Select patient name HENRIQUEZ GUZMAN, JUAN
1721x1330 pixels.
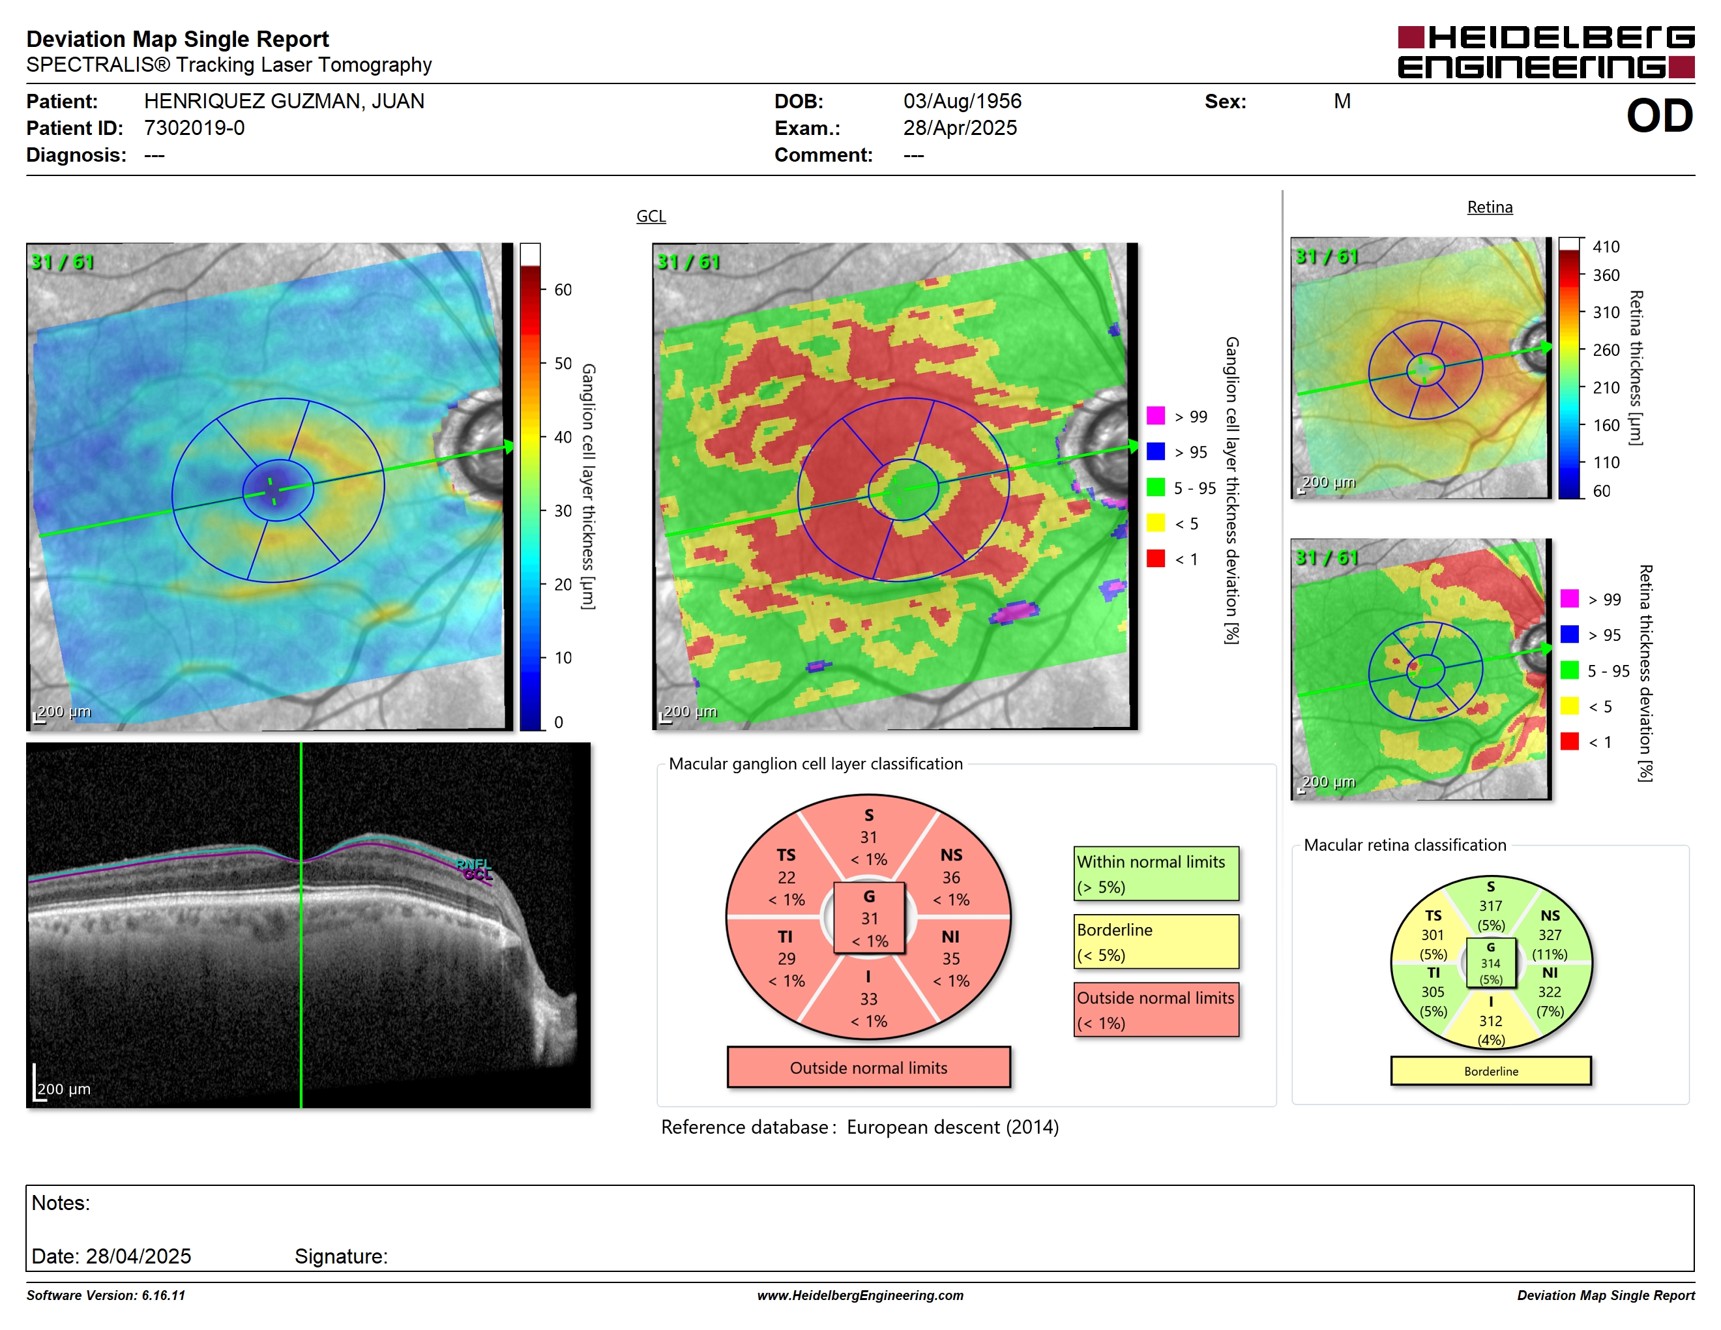tap(284, 101)
